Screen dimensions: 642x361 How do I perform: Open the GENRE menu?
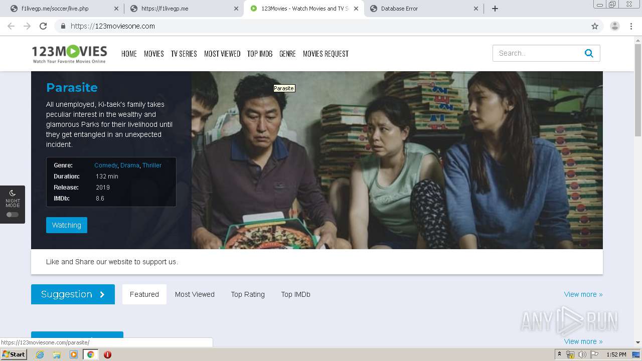point(287,54)
